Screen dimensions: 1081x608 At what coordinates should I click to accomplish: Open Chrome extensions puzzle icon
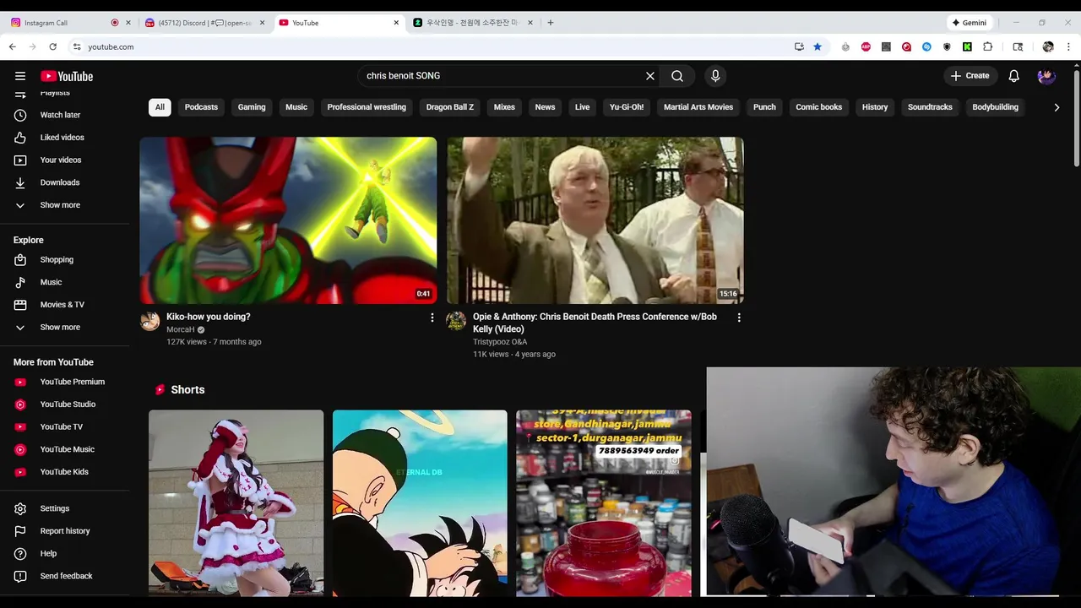(x=987, y=46)
